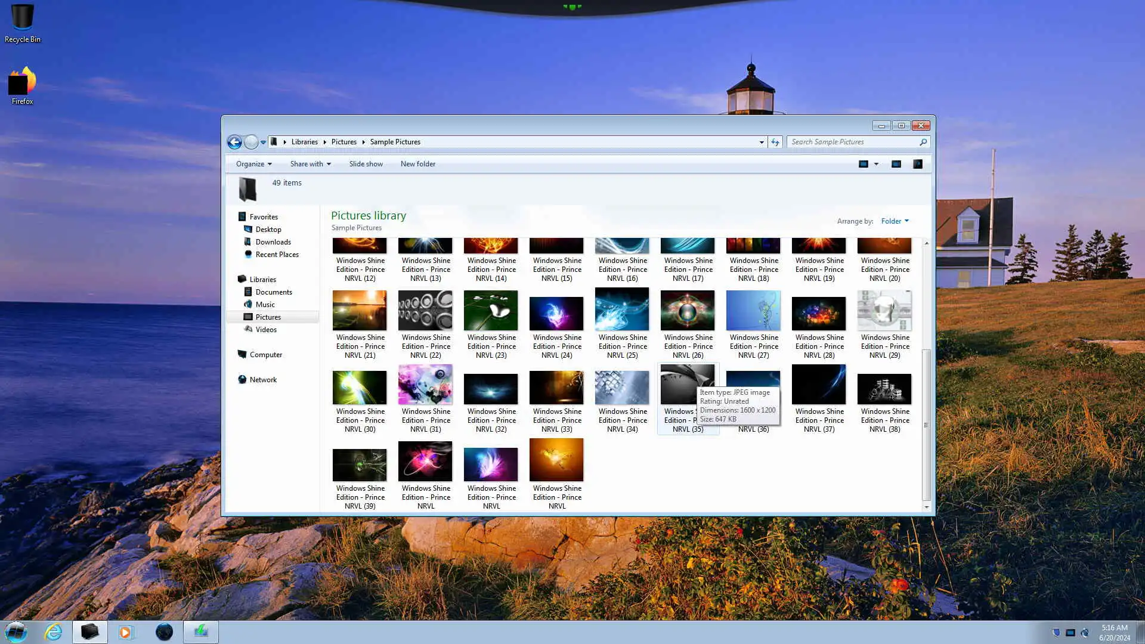1145x644 pixels.
Task: Click in the Search Sample Pictures field
Action: point(853,142)
